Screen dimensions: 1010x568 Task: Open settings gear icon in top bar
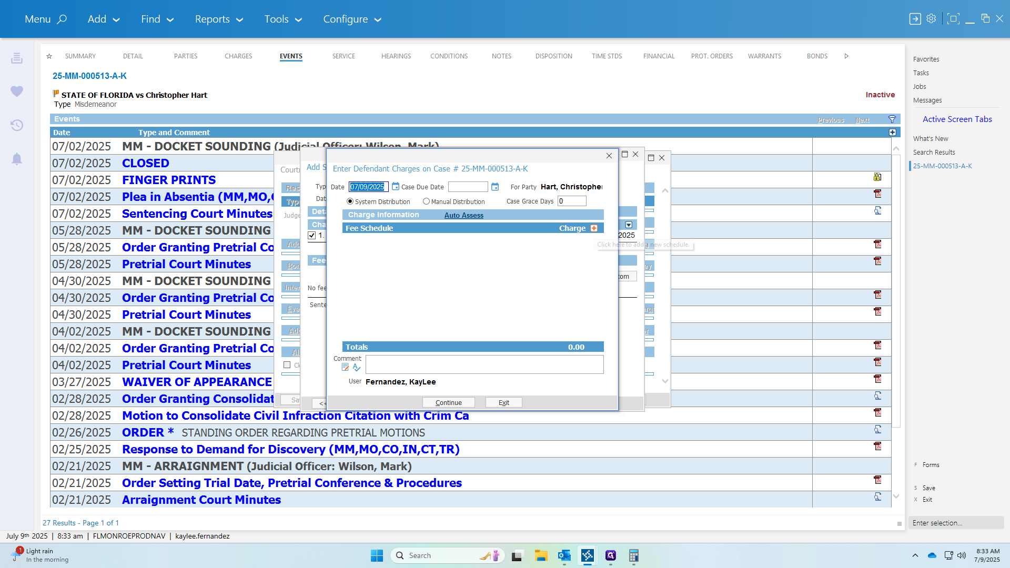[x=931, y=19]
